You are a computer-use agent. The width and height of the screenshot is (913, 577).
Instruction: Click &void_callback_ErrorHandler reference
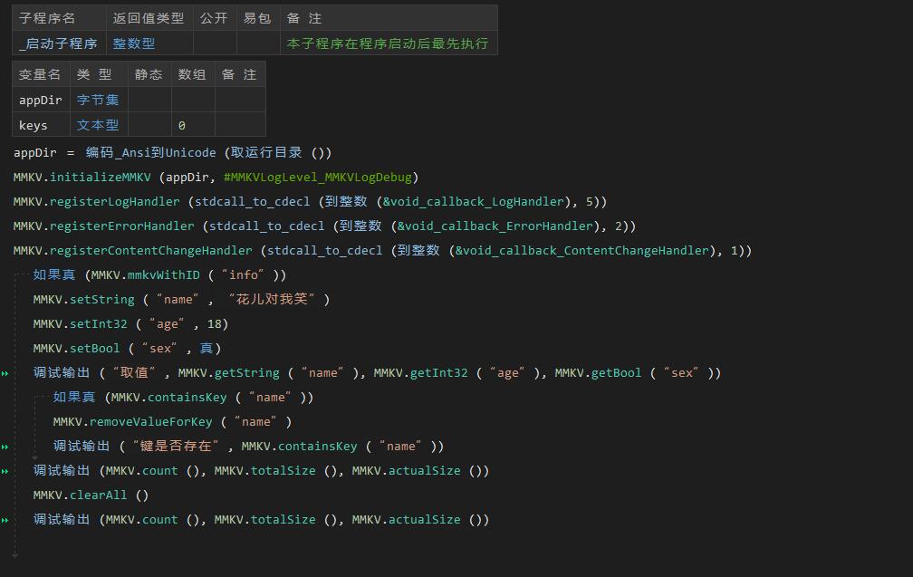pos(495,226)
